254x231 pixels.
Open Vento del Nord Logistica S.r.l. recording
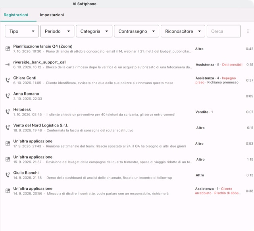(x=40, y=125)
